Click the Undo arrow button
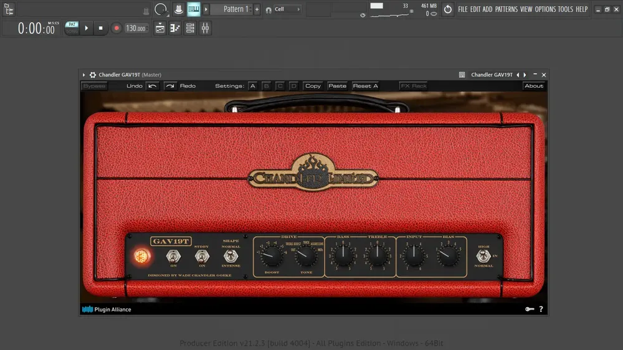Screen dimensions: 623x350 pos(152,86)
